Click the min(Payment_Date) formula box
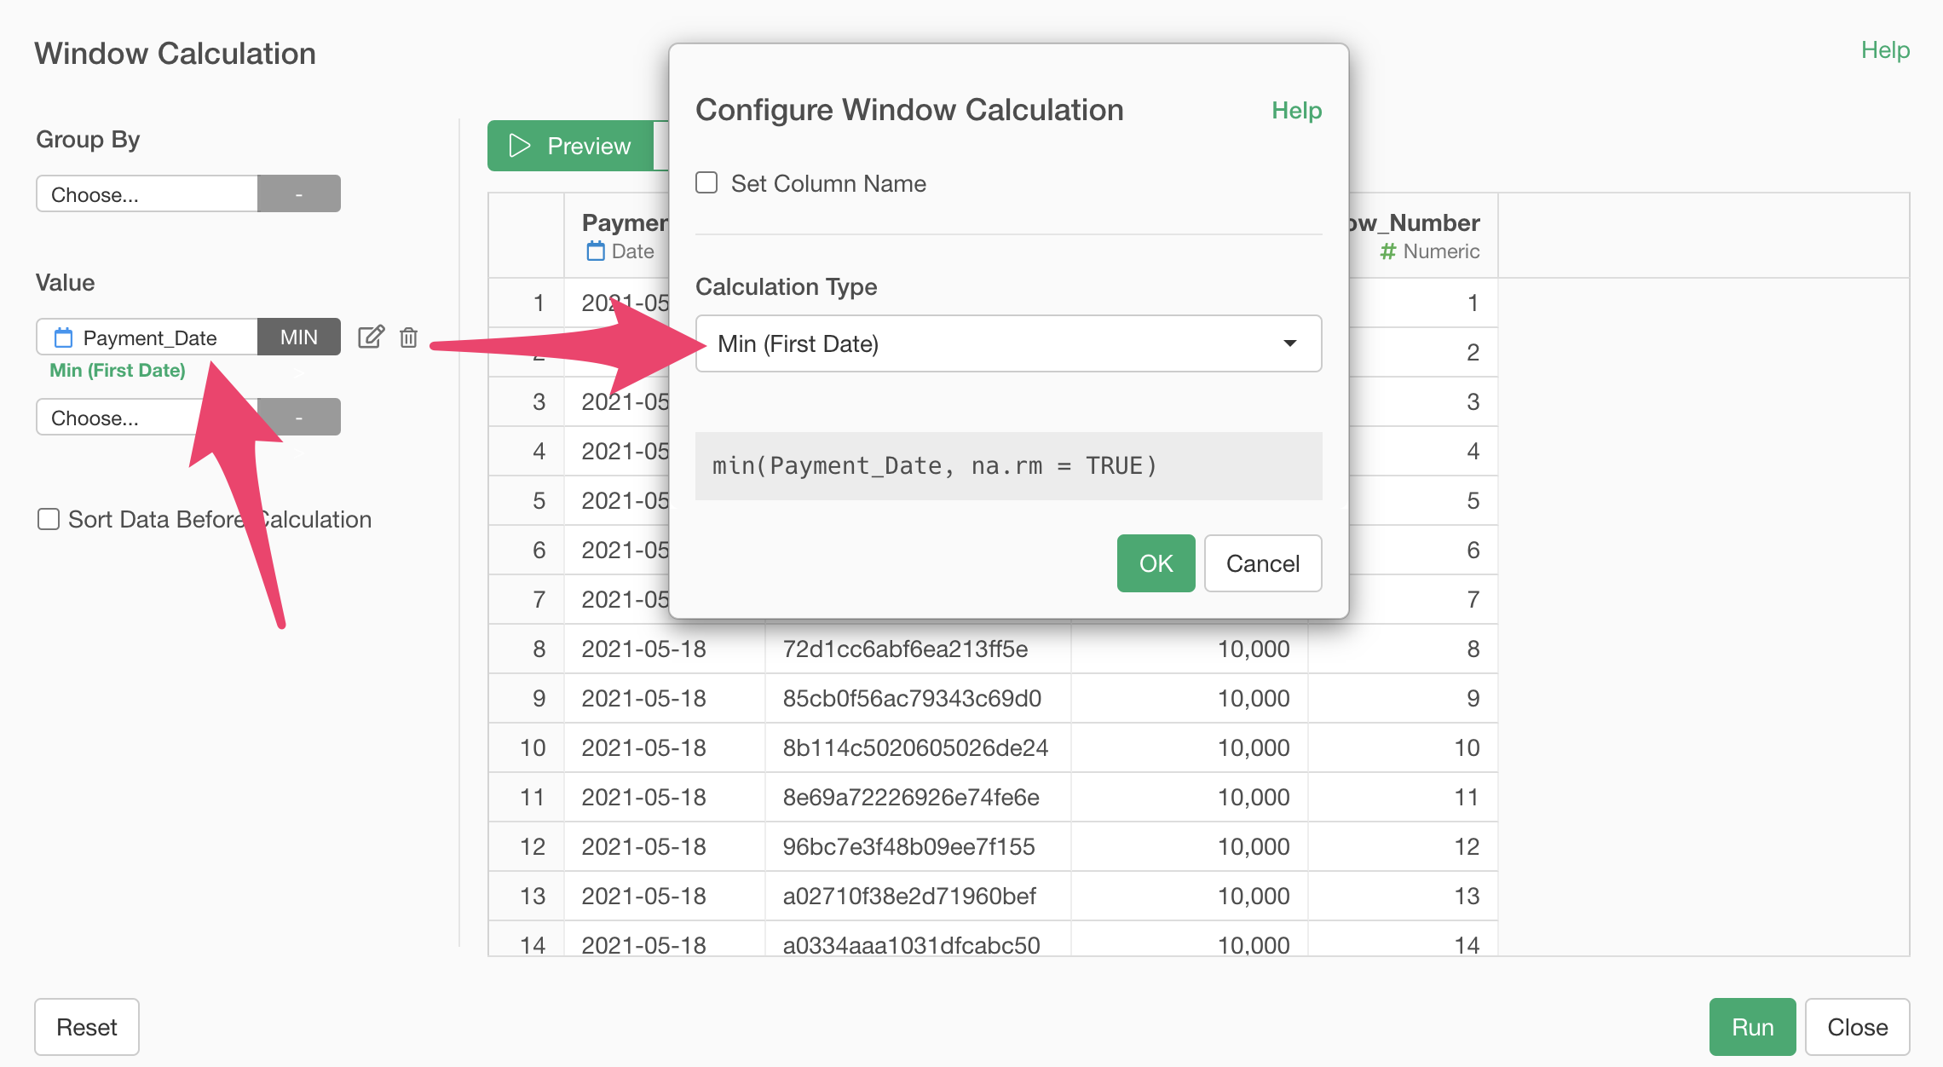The image size is (1943, 1067). [x=1008, y=466]
